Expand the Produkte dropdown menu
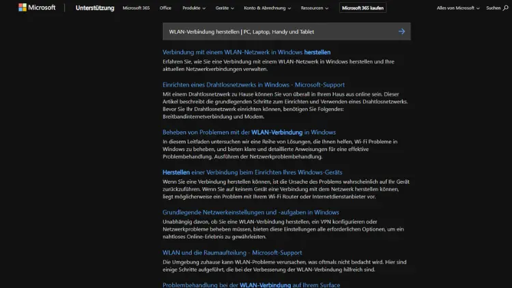The height and width of the screenshot is (288, 512). 193,8
